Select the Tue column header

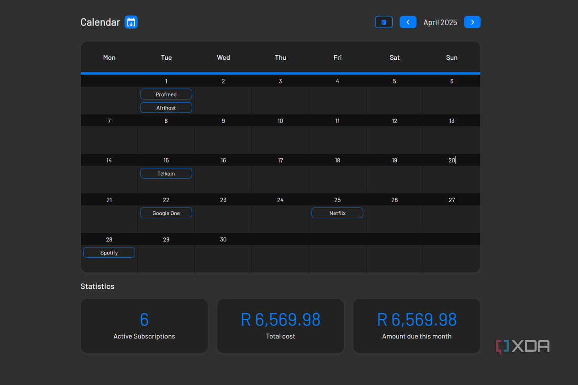pos(166,57)
